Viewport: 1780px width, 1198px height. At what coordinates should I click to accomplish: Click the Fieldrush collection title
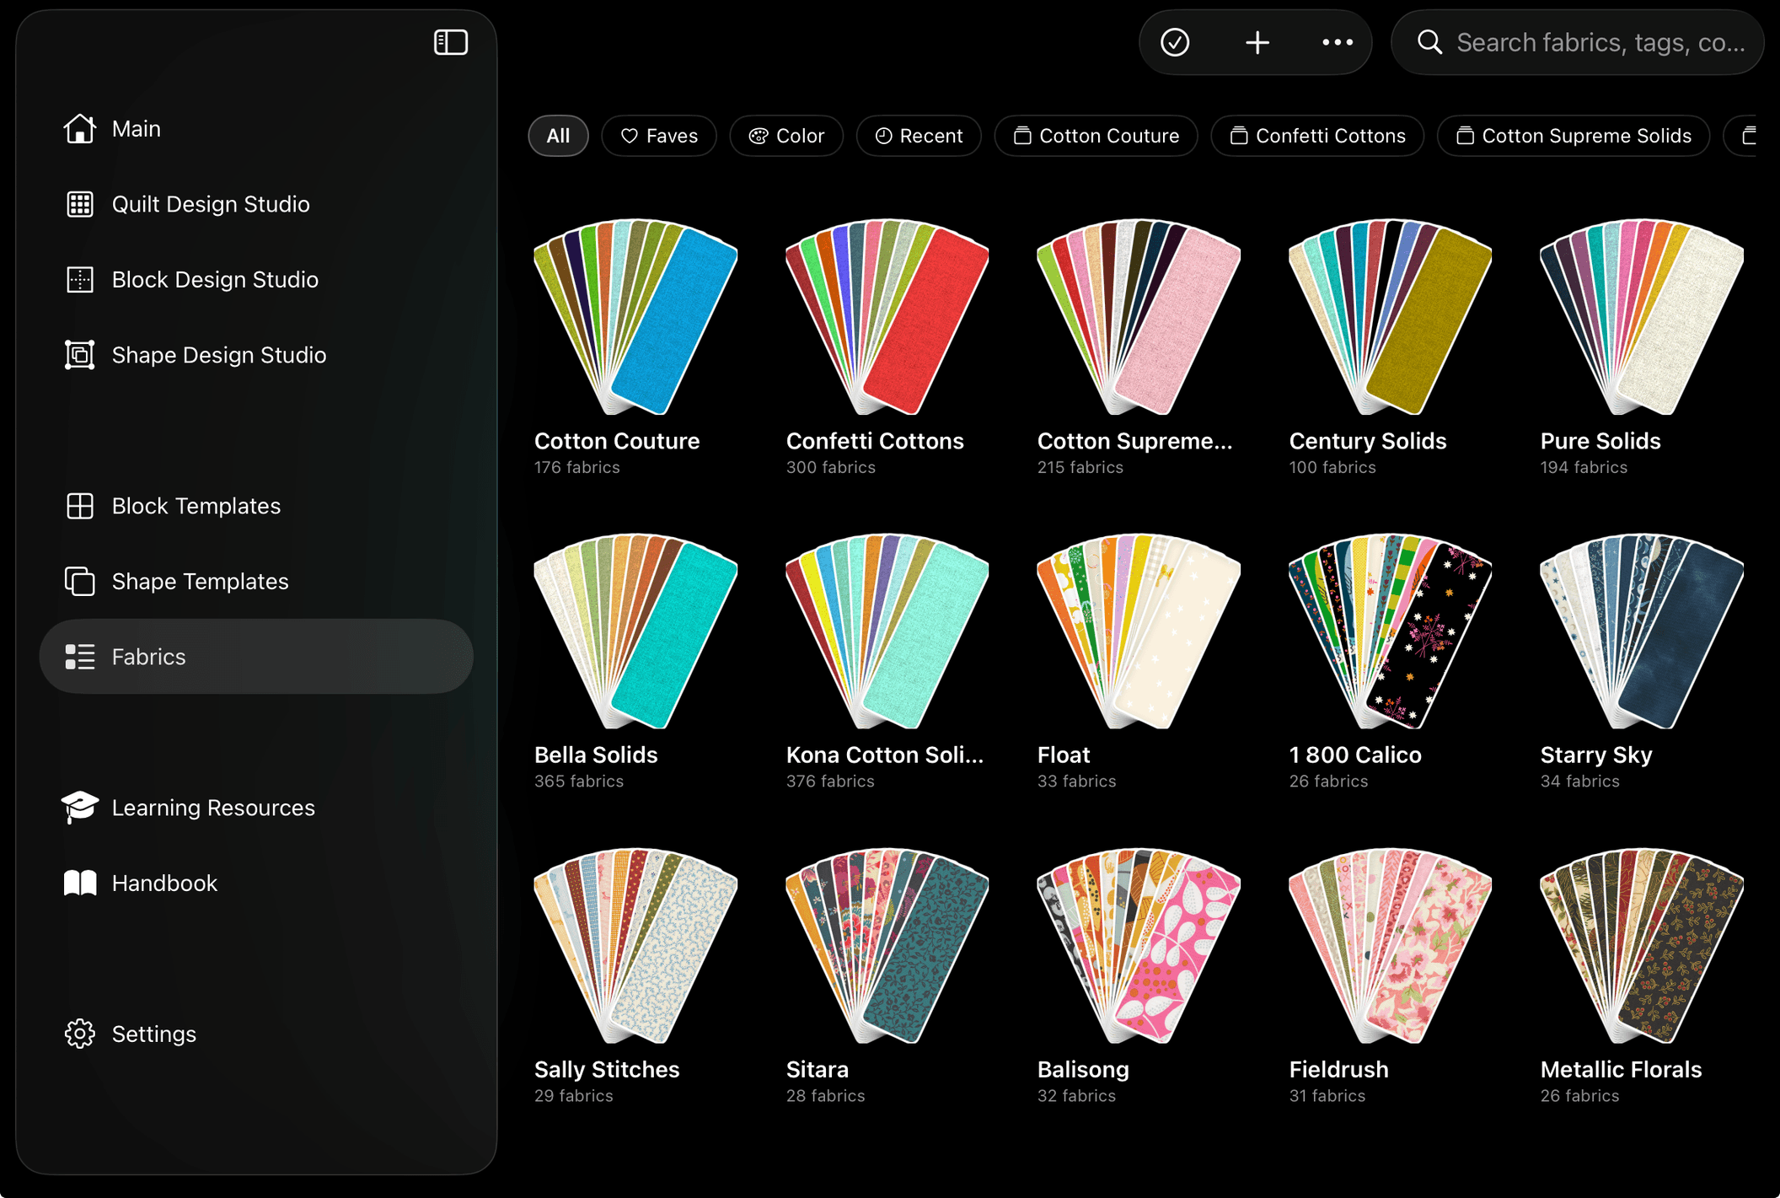[1338, 1069]
